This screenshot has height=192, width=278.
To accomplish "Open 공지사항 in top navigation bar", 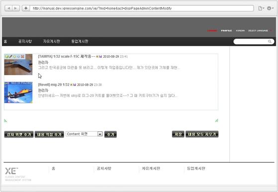I will click(x=25, y=41).
